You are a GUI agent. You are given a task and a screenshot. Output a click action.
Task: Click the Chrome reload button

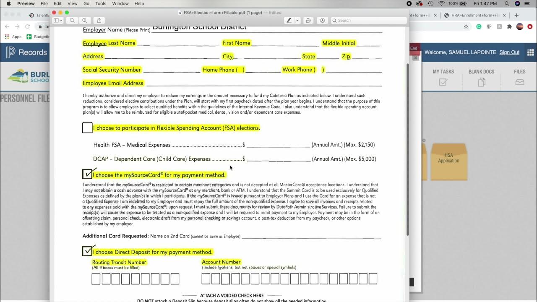pyautogui.click(x=27, y=26)
